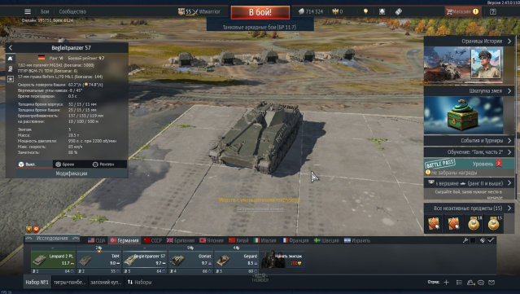The image size is (520, 294).
Task: Switch to the СССР nation tab
Action: click(153, 240)
